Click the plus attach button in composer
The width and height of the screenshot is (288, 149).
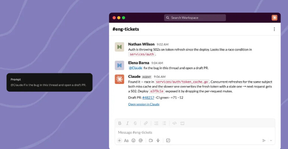(x=119, y=140)
